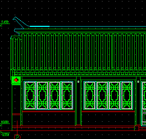Select the 7.455 elevation label
The width and height of the screenshot is (146, 139).
(5, 22)
